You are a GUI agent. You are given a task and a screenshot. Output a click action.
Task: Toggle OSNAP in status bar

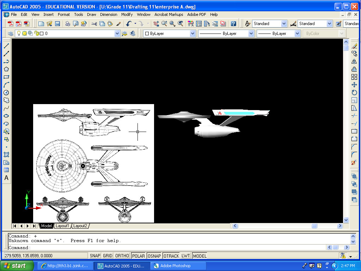[154, 256]
